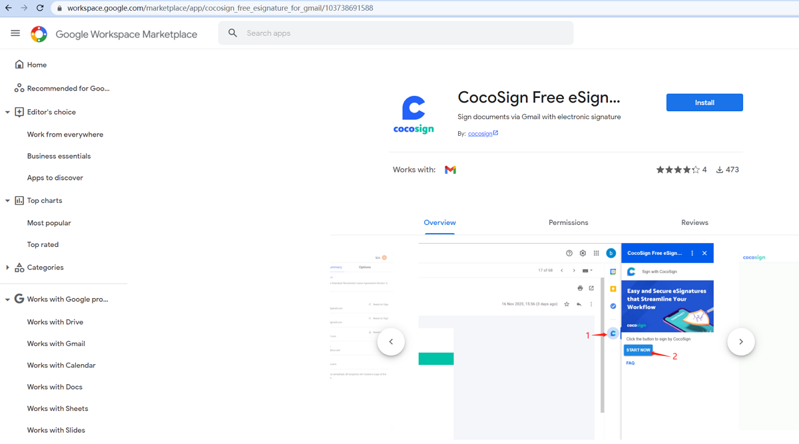This screenshot has height=444, width=799.
Task: Collapse the Top charts section arrow
Action: point(7,201)
